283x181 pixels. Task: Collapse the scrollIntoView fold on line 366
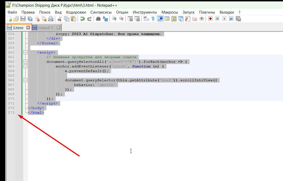(x=25, y=80)
